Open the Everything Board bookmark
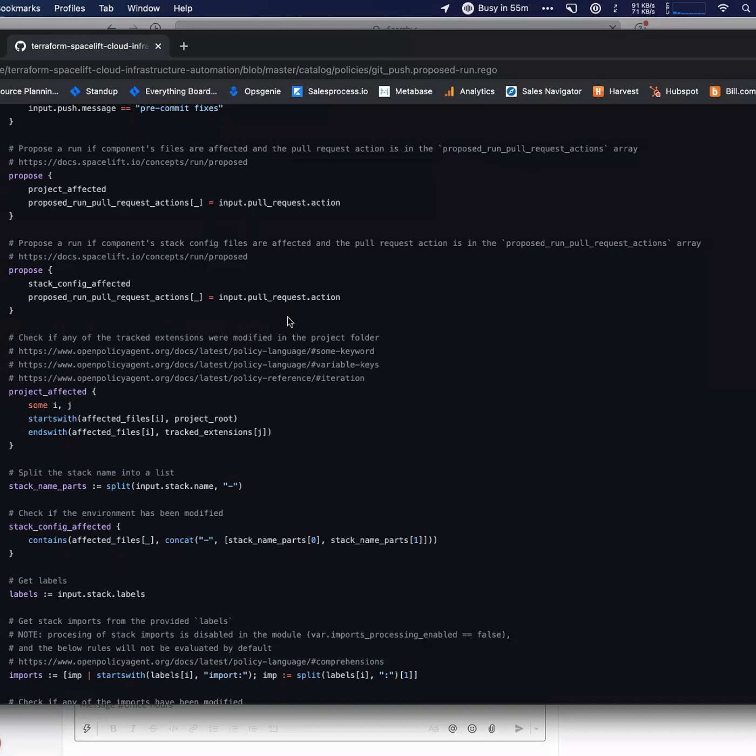756x756 pixels. [x=173, y=91]
